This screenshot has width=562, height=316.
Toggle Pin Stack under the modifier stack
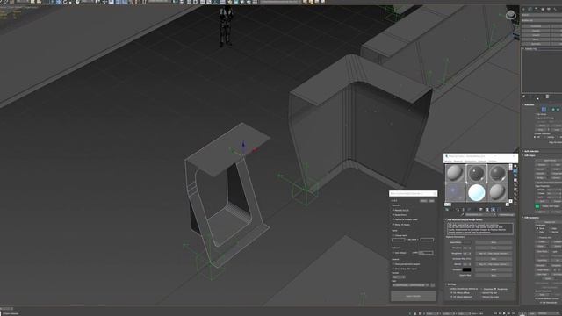[x=523, y=96]
